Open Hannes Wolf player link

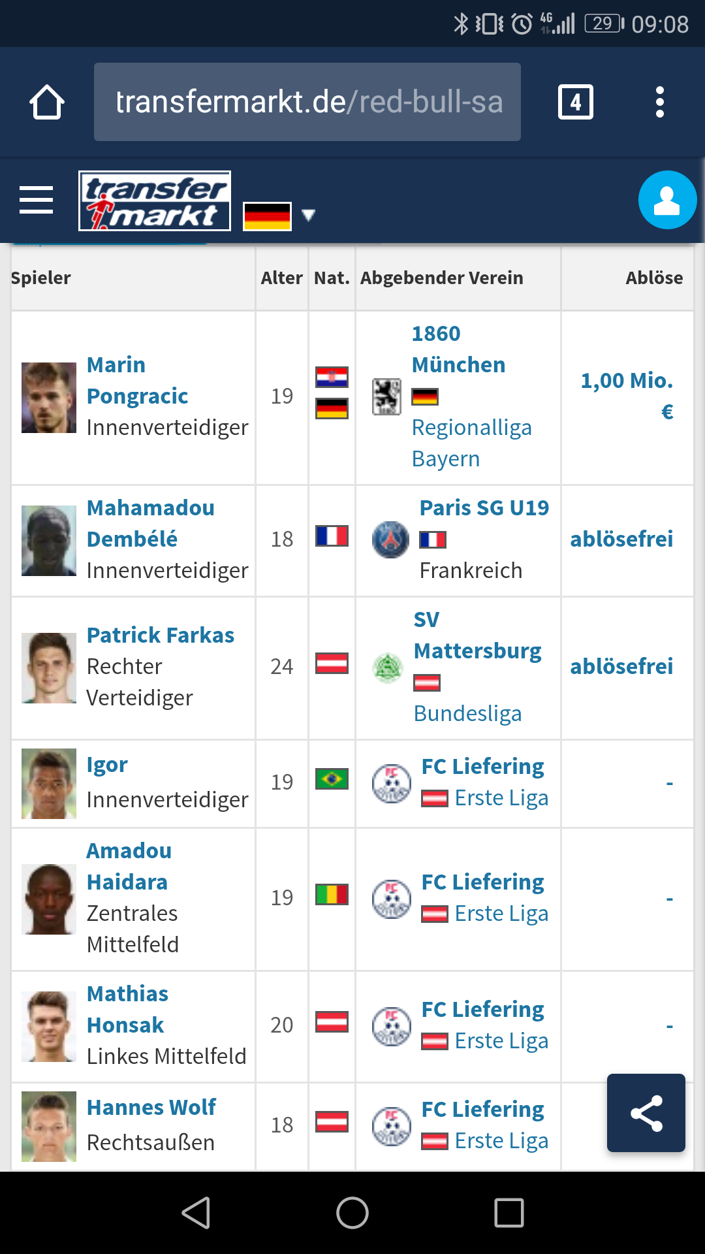pyautogui.click(x=151, y=1107)
